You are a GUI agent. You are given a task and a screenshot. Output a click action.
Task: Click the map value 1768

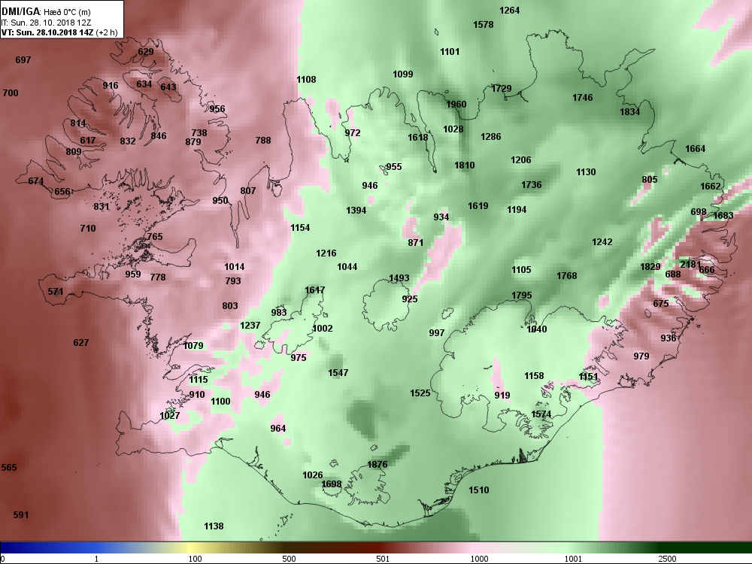tap(567, 276)
